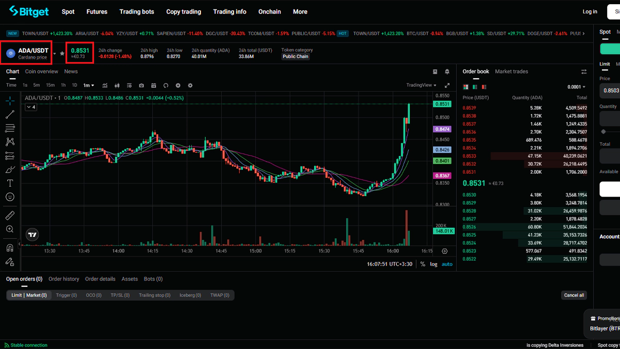Open price alerts bell icon
This screenshot has height=349, width=620.
447,72
